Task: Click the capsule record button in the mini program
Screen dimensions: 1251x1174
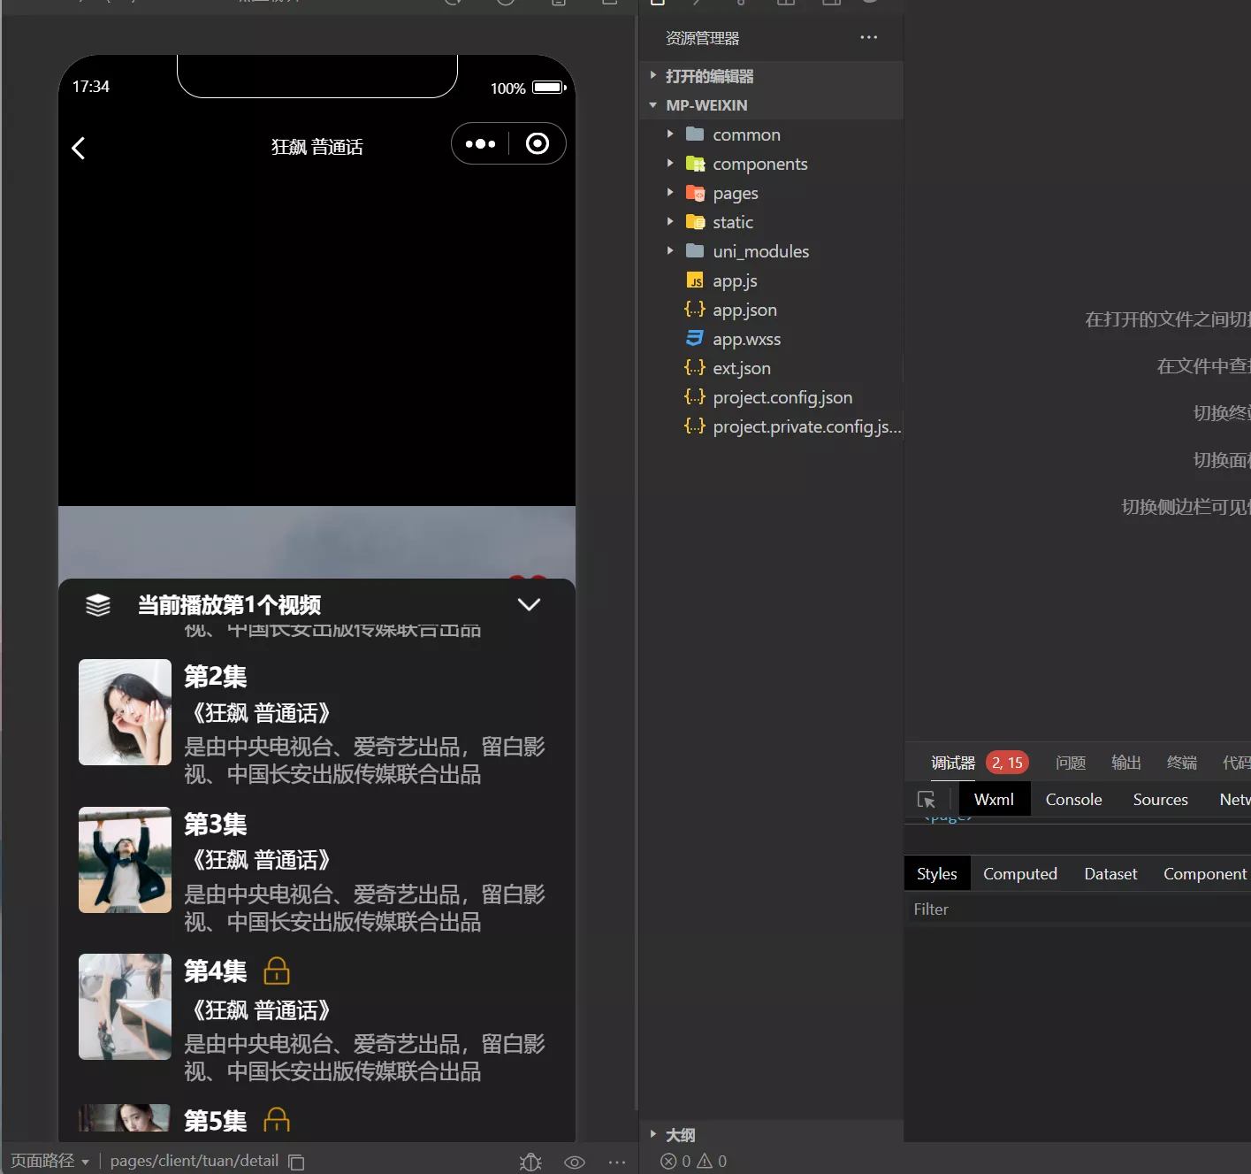Action: pos(537,143)
